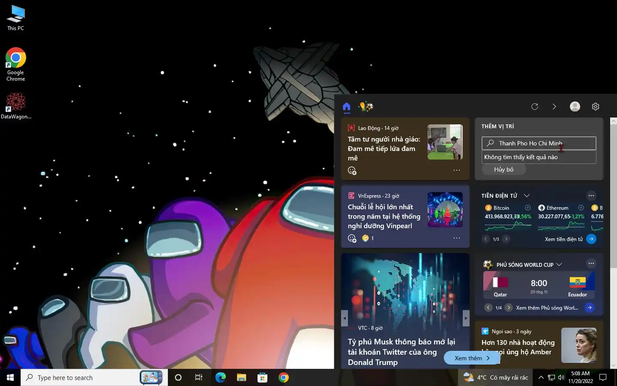Open the profile account avatar

pyautogui.click(x=575, y=106)
